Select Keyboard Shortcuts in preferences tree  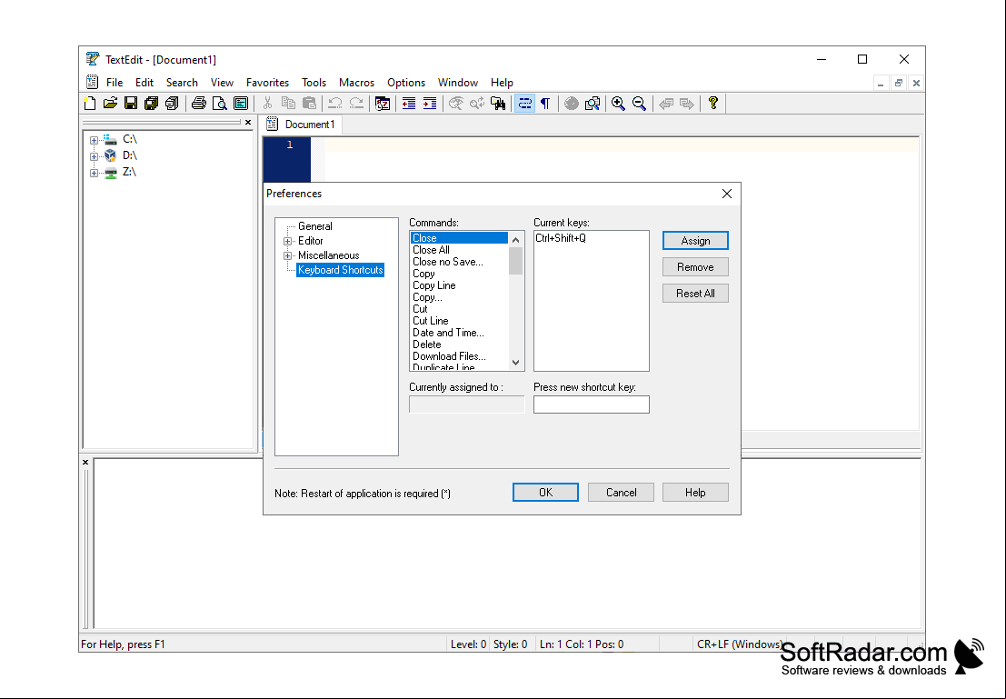[x=340, y=270]
